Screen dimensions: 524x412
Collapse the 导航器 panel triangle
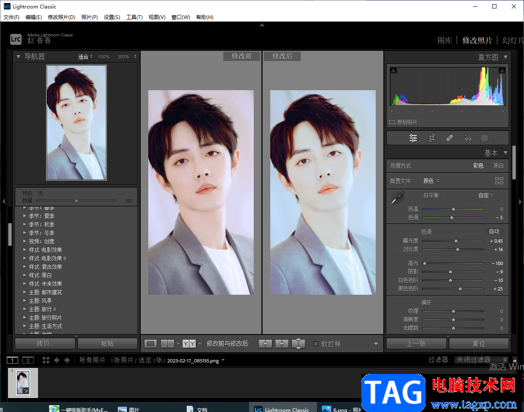(18, 56)
